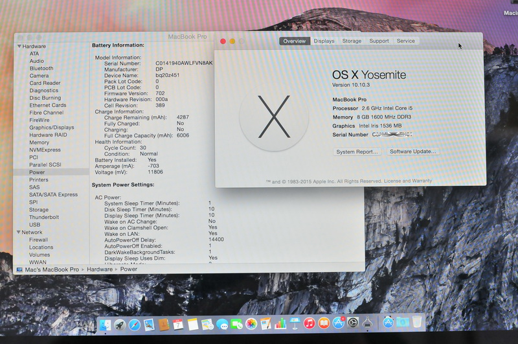Select Bluetooth in the sidebar
Viewport: 518px width, 344px height.
(x=41, y=69)
